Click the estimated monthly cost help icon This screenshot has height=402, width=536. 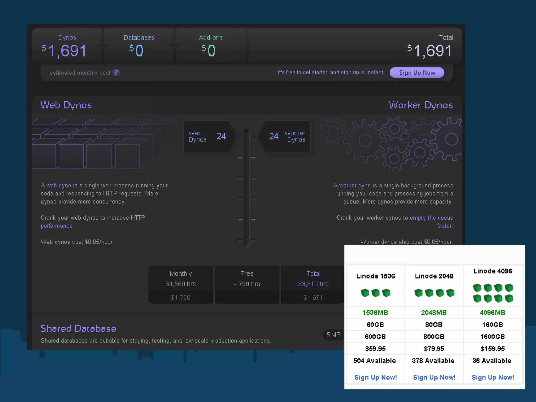click(116, 72)
